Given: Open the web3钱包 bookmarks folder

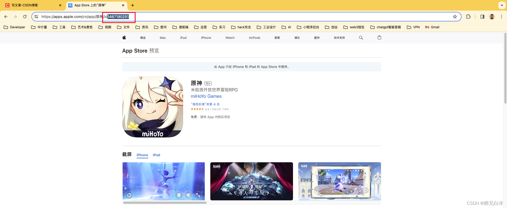Looking at the screenshot, I should point(354,27).
